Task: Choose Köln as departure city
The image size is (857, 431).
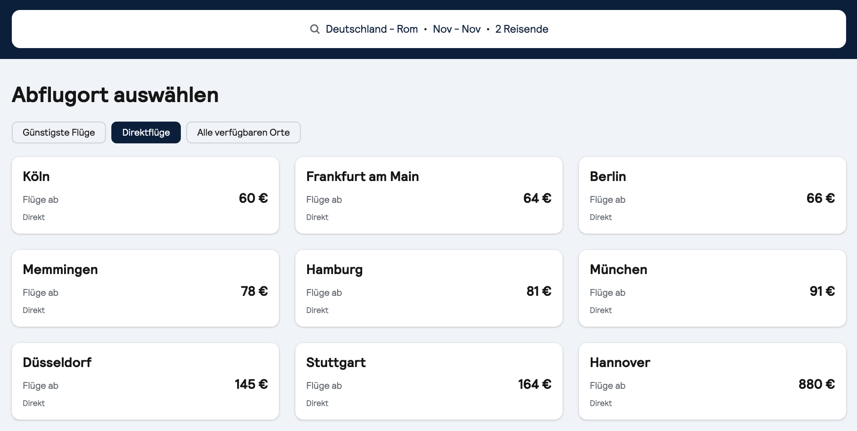Action: (145, 196)
